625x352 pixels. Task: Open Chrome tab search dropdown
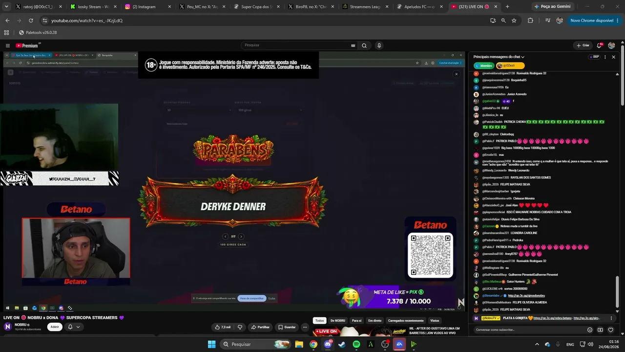tap(6, 7)
